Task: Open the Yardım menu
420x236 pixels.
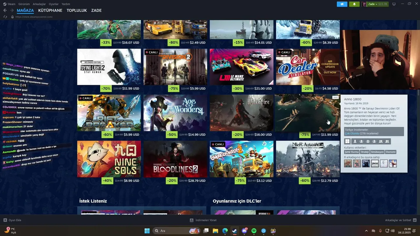Action: coord(66,4)
